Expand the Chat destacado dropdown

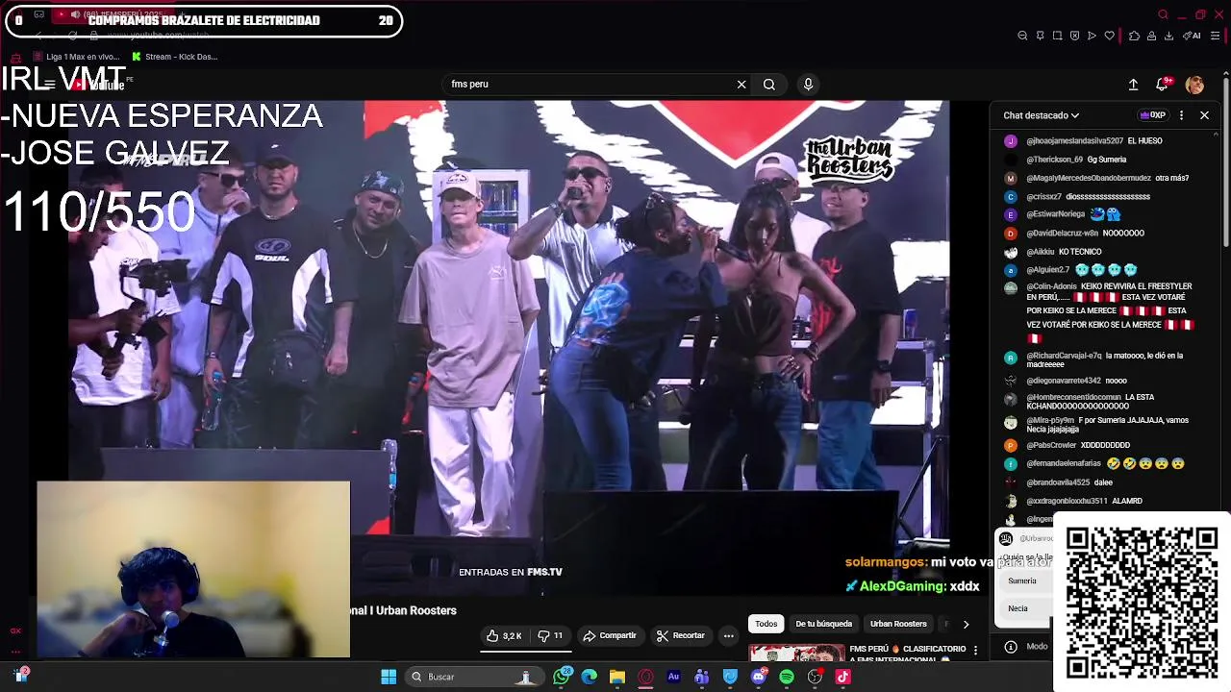pos(1041,115)
